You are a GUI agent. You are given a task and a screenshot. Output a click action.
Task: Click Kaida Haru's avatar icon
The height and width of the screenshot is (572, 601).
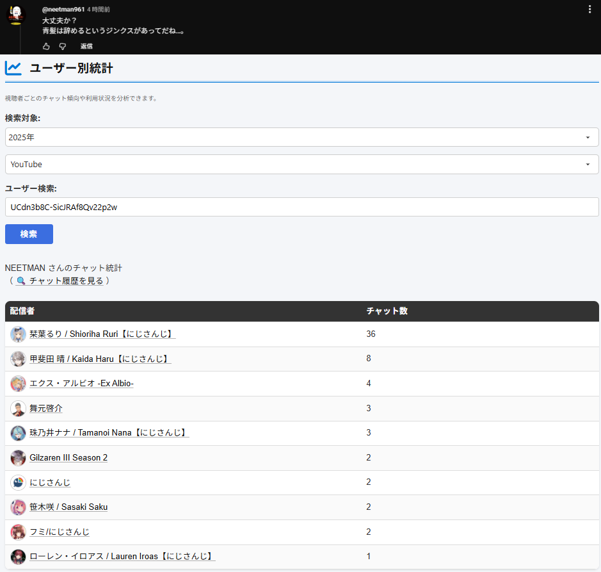point(18,359)
